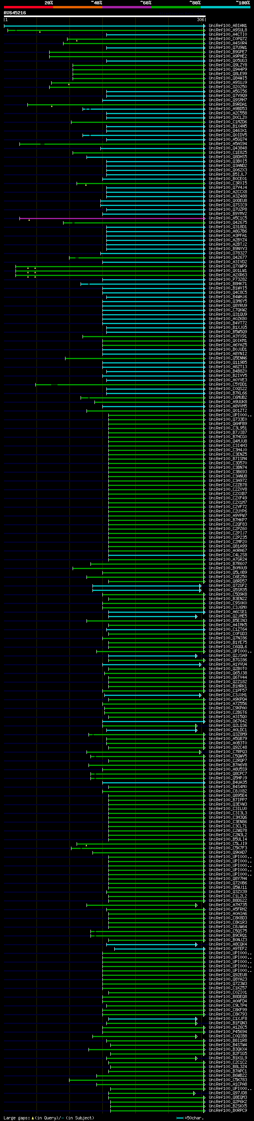This screenshot has height=1121, width=254.
Task: Click label UniRef100_Q42675
Action: (227, 222)
